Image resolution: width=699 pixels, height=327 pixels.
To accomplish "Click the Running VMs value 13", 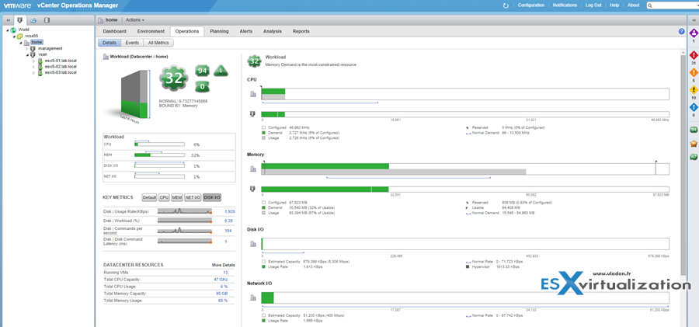I will point(225,272).
